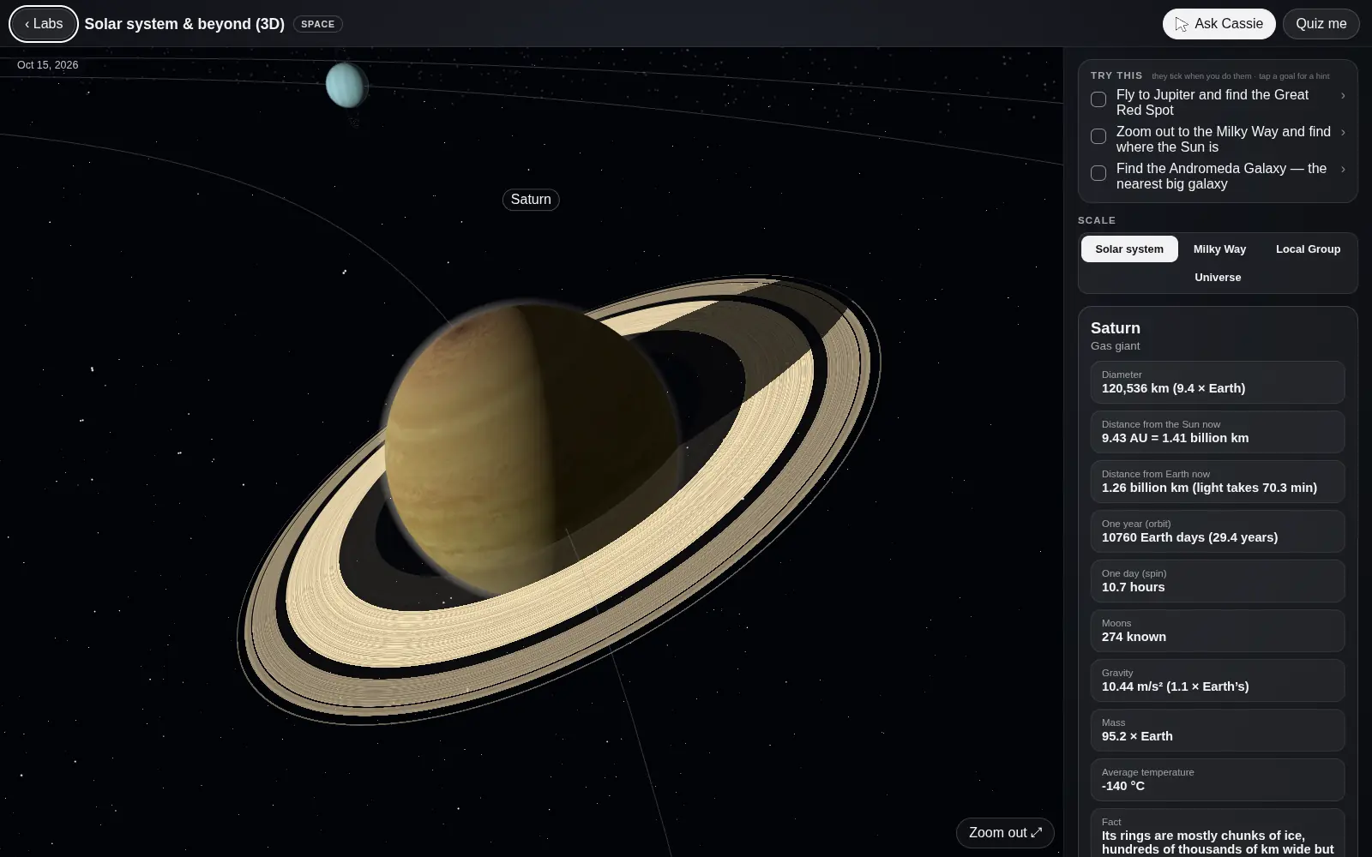Click the Fly to Jupiter goal text
Screen dimensions: 1372x857
pyautogui.click(x=1213, y=102)
